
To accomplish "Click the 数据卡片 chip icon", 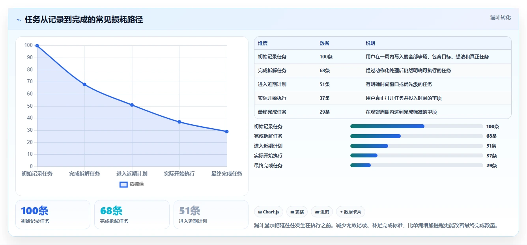I will click(341, 212).
